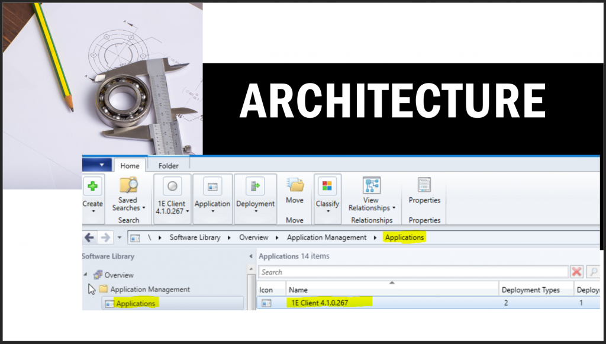Click the 1E Client 4.1.0.267 ribbon icon
Image resolution: width=606 pixels, height=344 pixels.
point(172,187)
